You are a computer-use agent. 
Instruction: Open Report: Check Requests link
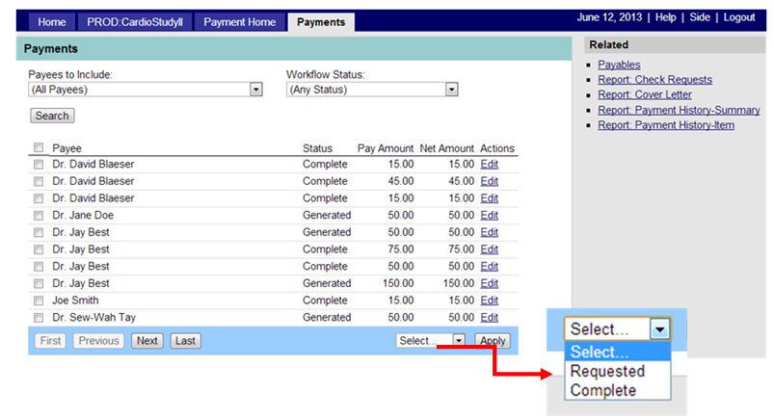click(654, 80)
